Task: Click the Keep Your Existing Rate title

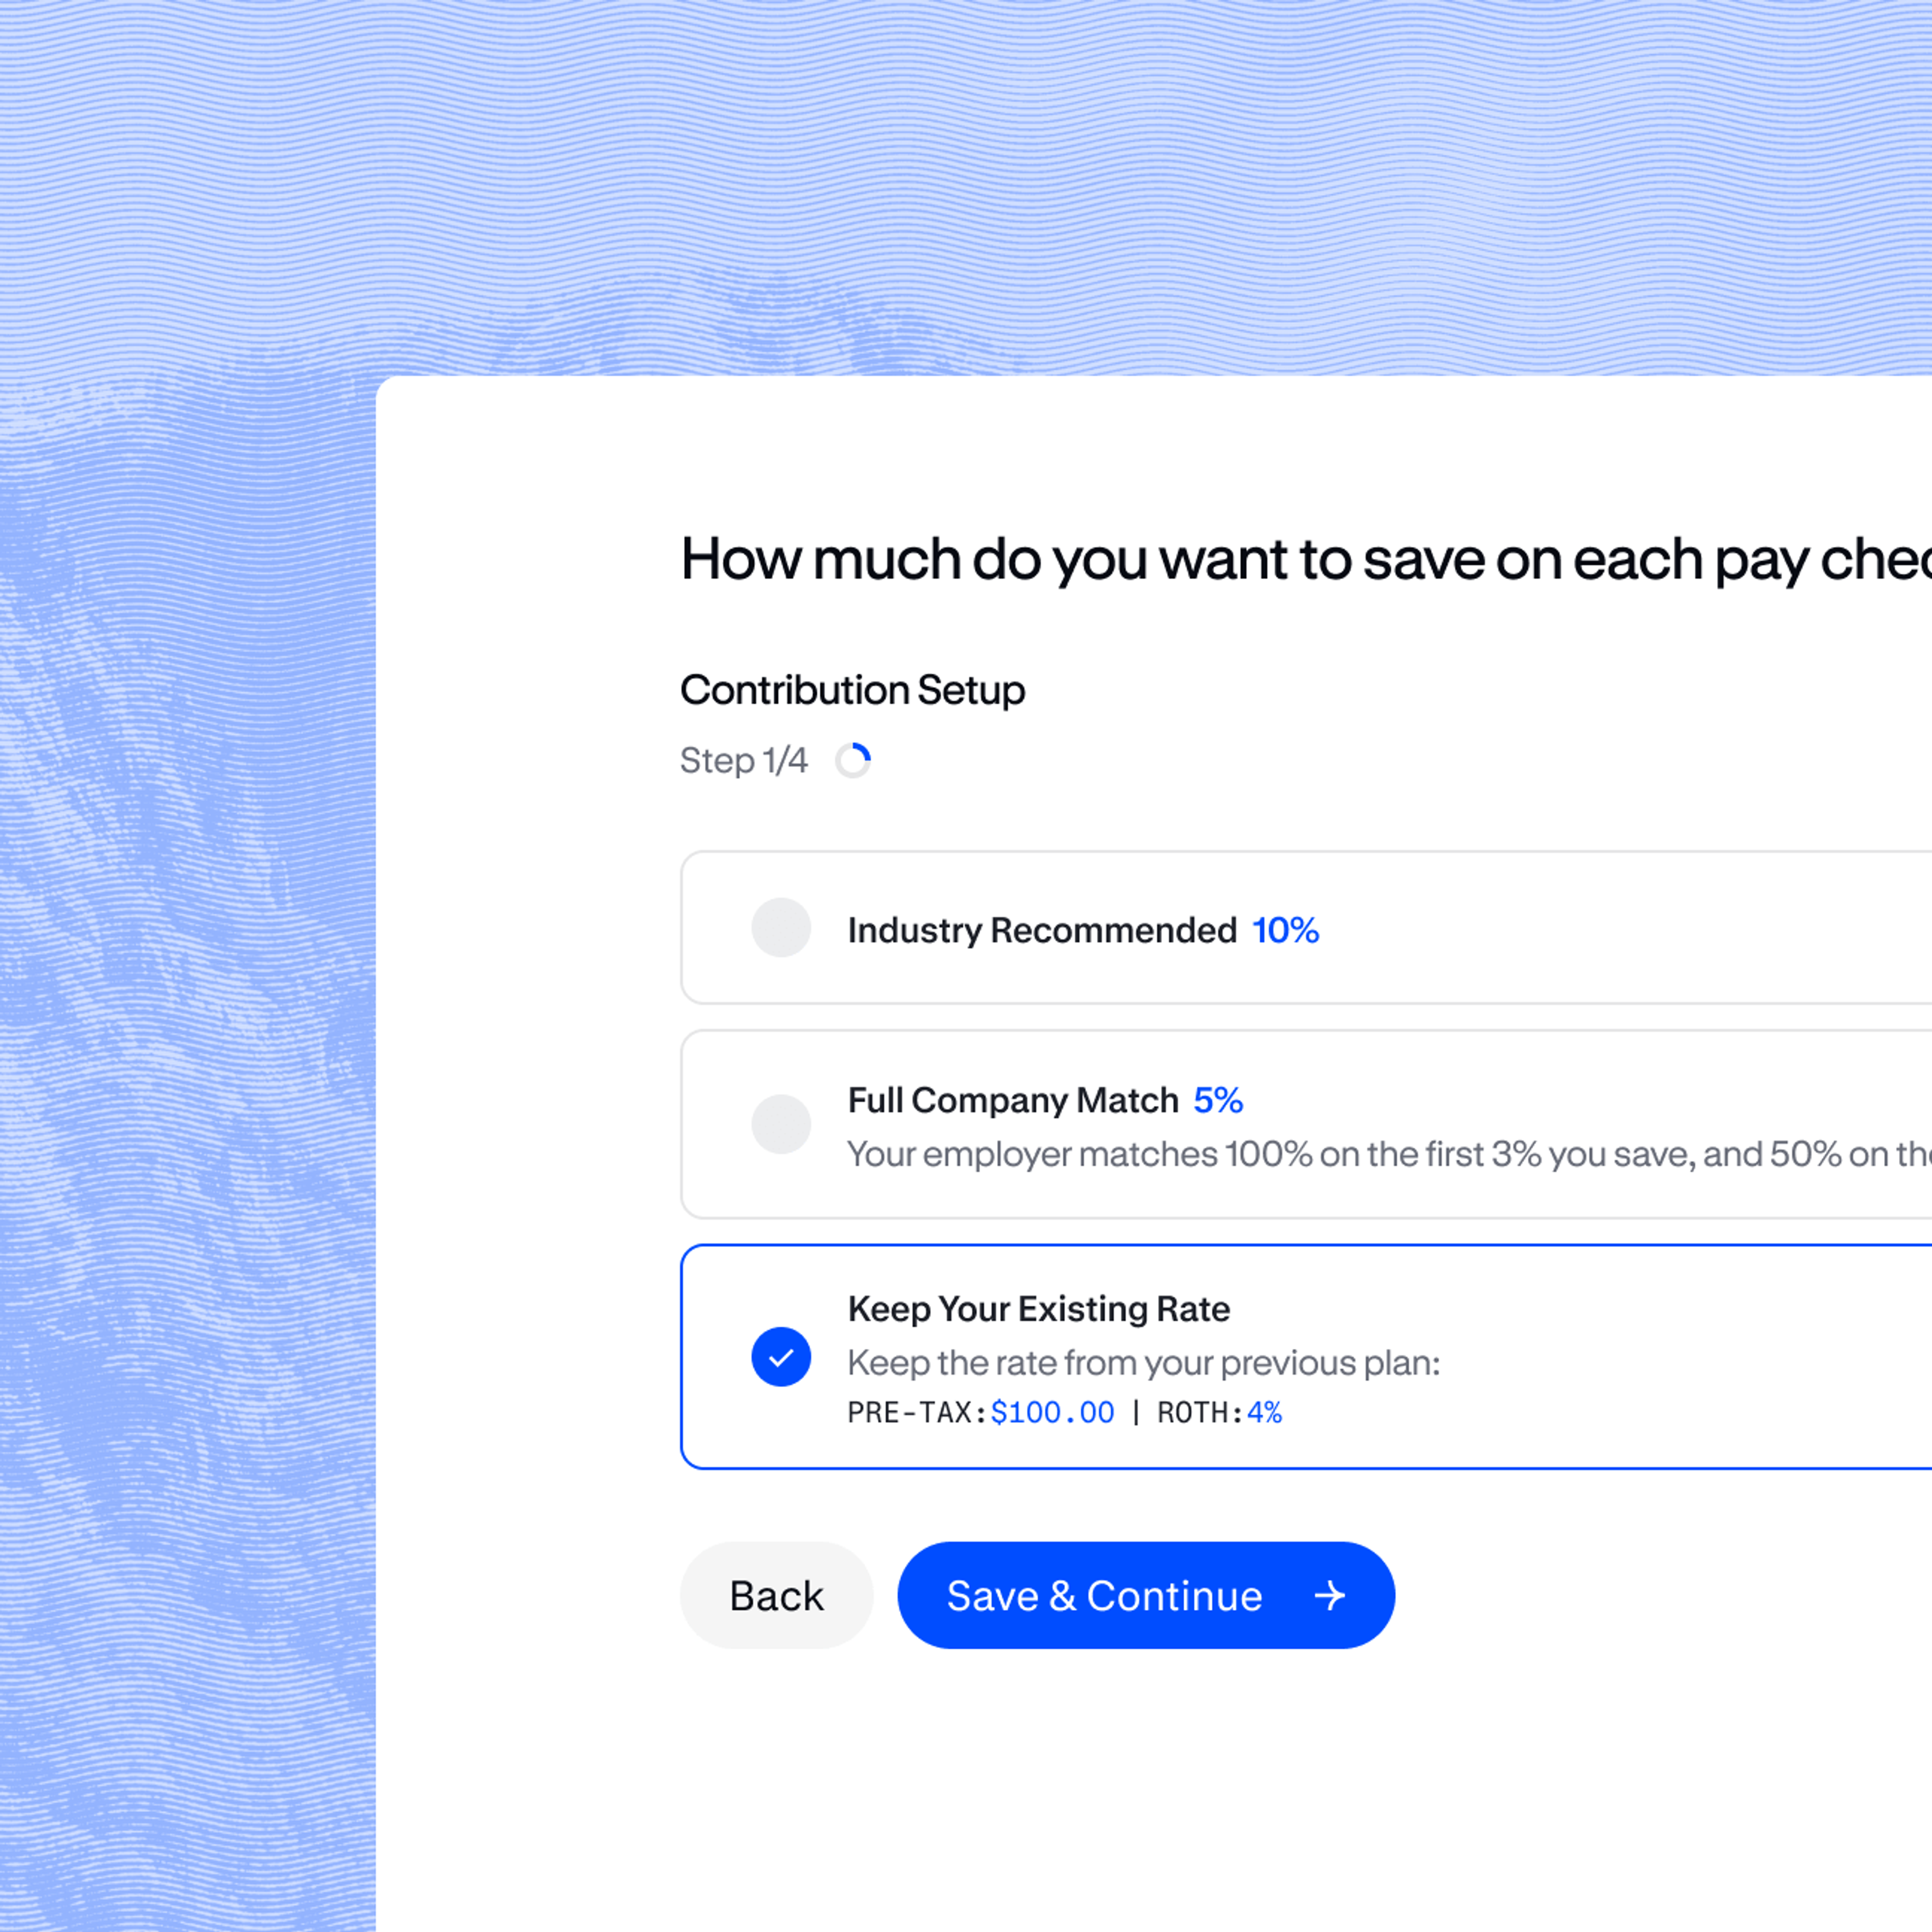Action: click(1038, 1309)
